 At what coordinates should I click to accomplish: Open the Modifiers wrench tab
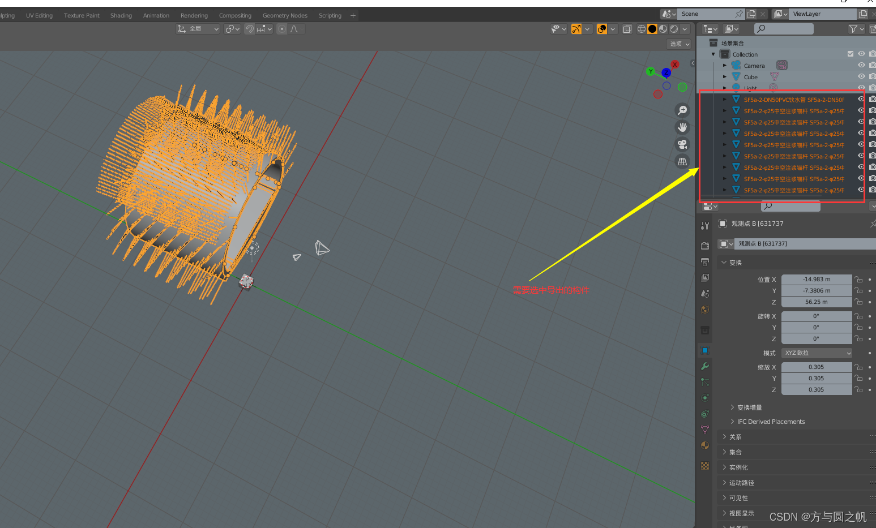[705, 366]
